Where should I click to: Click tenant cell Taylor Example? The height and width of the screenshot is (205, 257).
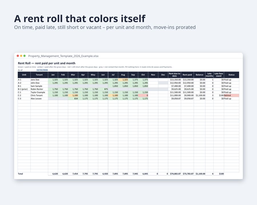pos(39,92)
